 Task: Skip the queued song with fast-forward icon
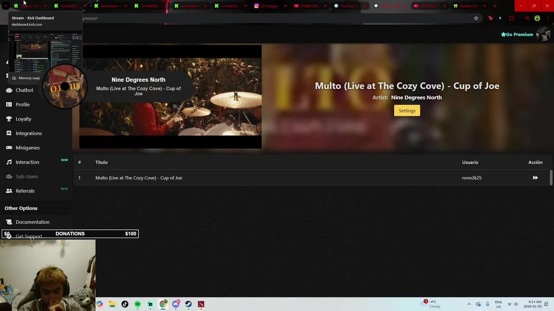coord(535,178)
